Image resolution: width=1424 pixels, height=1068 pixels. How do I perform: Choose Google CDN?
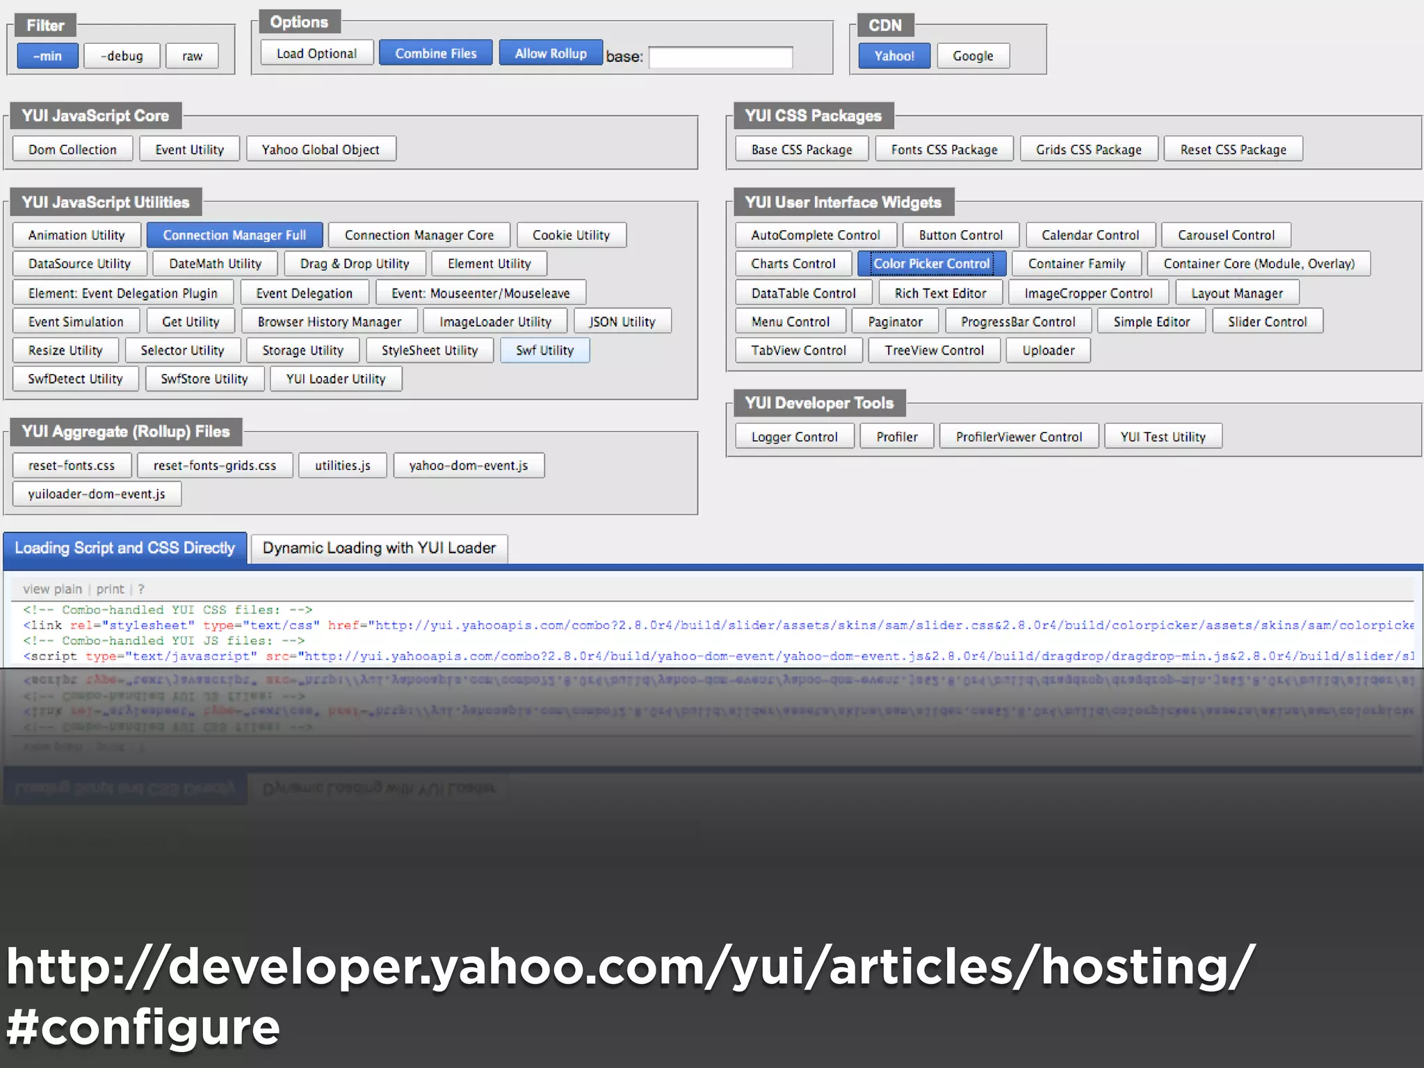pyautogui.click(x=973, y=56)
